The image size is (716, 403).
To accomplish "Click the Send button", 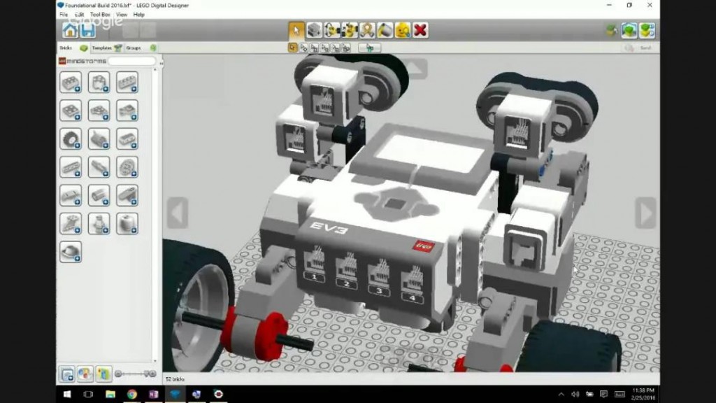I will pos(639,48).
